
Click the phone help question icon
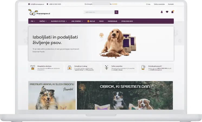(144, 68)
